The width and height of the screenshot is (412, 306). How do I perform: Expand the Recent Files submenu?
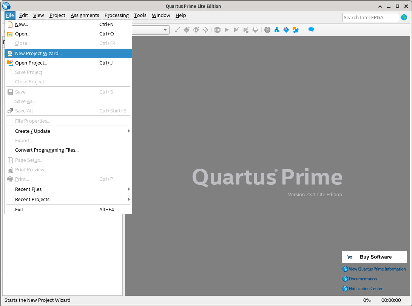tap(68, 189)
